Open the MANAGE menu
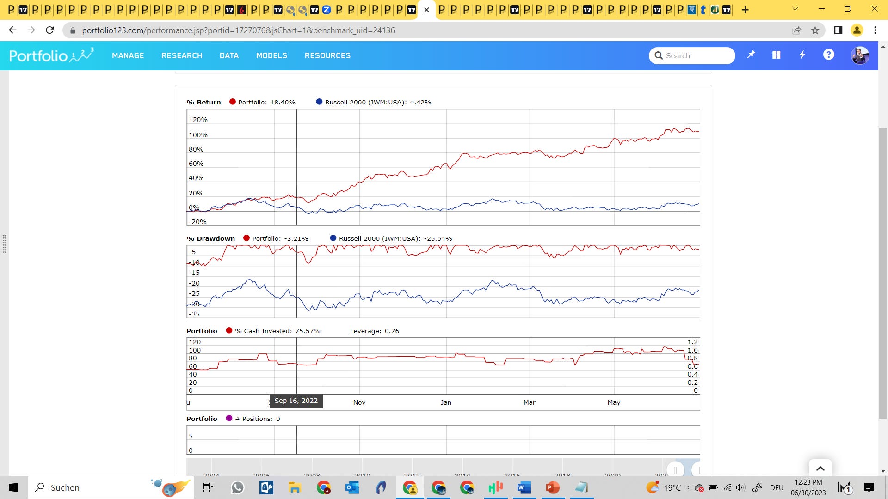 click(128, 55)
